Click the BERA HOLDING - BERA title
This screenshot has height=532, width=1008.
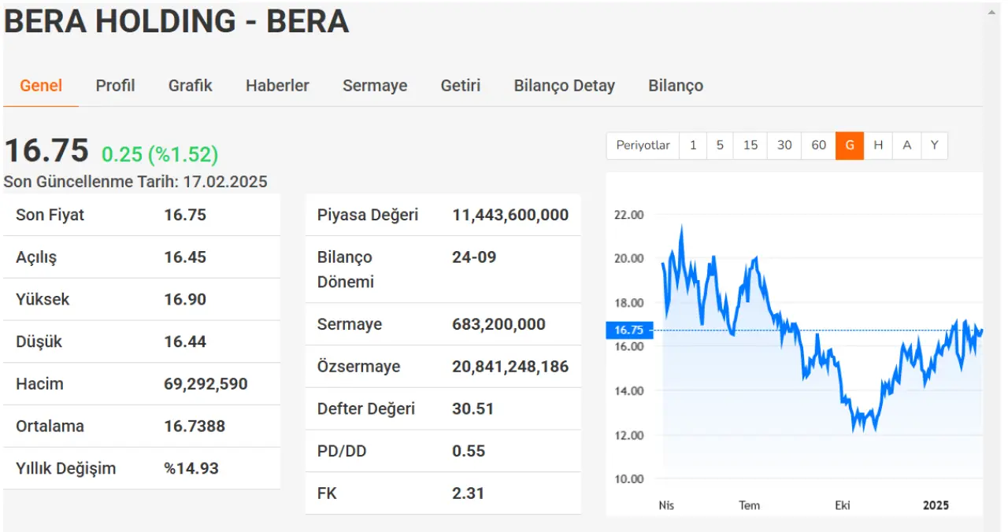coord(176,21)
